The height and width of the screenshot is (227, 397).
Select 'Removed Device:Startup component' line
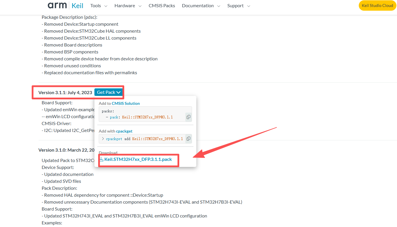point(80,24)
